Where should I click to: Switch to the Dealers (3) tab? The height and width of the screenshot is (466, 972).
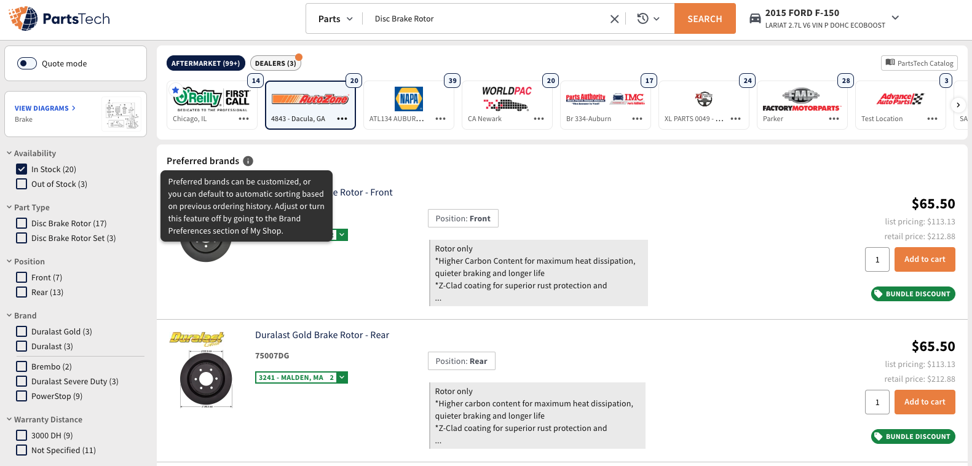275,63
